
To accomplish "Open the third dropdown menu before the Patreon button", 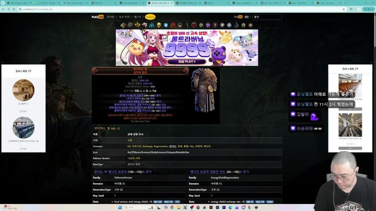I will point(138,17).
